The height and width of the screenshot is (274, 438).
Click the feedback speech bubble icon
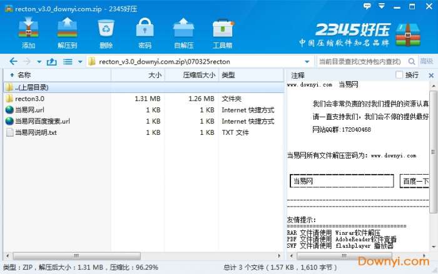click(x=367, y=6)
